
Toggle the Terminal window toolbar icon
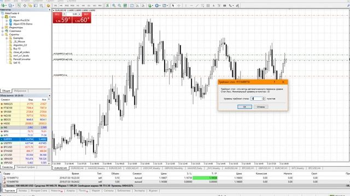36,5
